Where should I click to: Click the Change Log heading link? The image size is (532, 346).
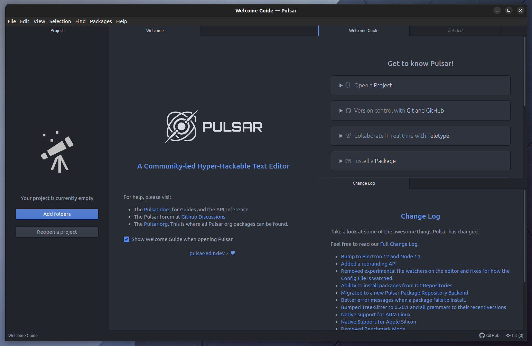420,216
